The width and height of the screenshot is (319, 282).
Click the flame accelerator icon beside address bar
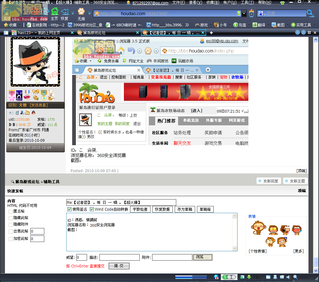pos(251,13)
